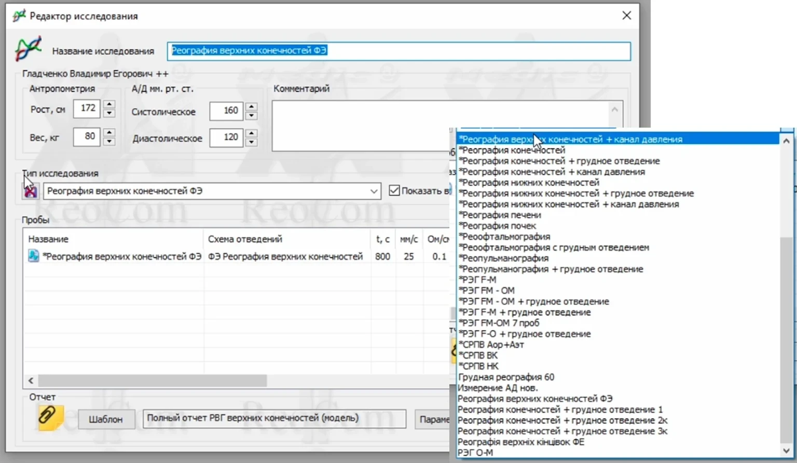Click the ReoCom logo next to the study name
Image resolution: width=797 pixels, height=463 pixels.
29,49
